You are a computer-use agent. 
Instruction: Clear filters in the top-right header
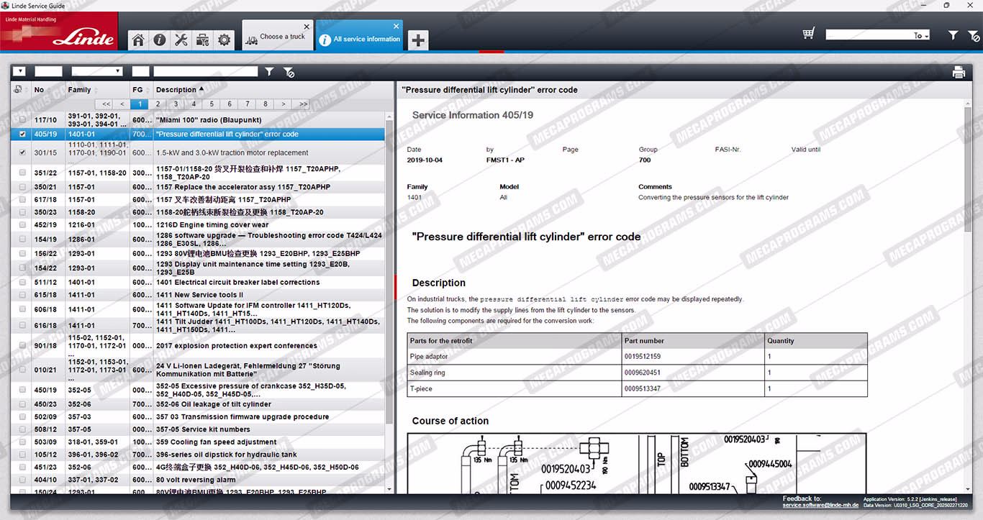[x=974, y=35]
